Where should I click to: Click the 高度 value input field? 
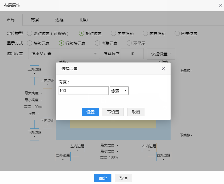(83, 91)
